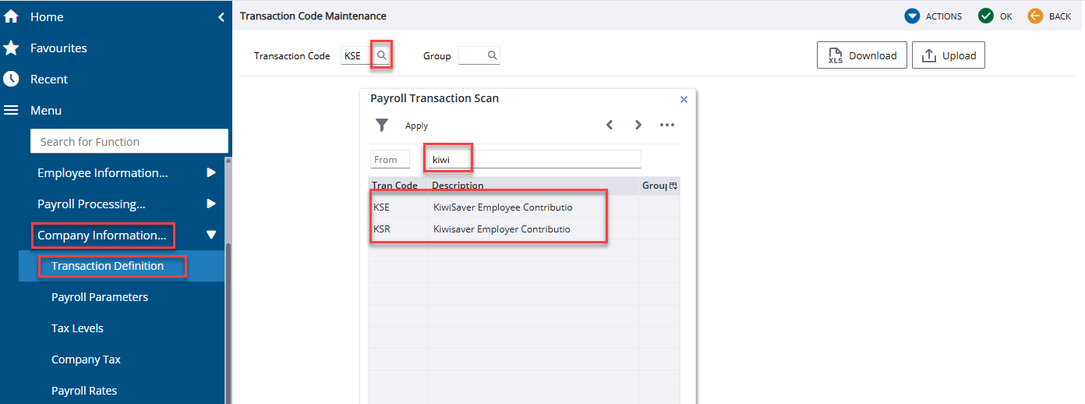
Task: Select Payroll Parameters in the sidebar
Action: coord(100,297)
